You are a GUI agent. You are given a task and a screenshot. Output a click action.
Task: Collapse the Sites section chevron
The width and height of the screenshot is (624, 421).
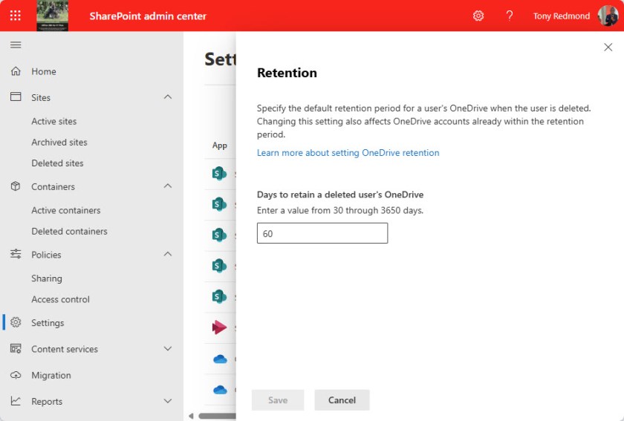(168, 97)
